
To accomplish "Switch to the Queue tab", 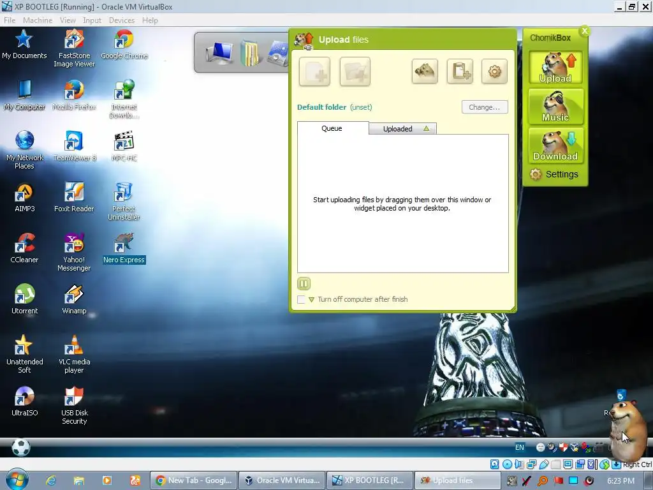I will tap(332, 128).
